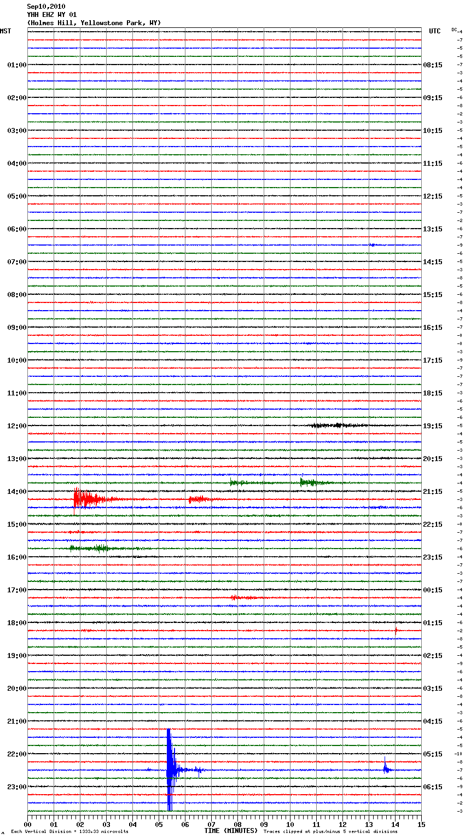Click minute 10 on the bottom axis
This screenshot has height=839, width=465.
click(x=290, y=824)
